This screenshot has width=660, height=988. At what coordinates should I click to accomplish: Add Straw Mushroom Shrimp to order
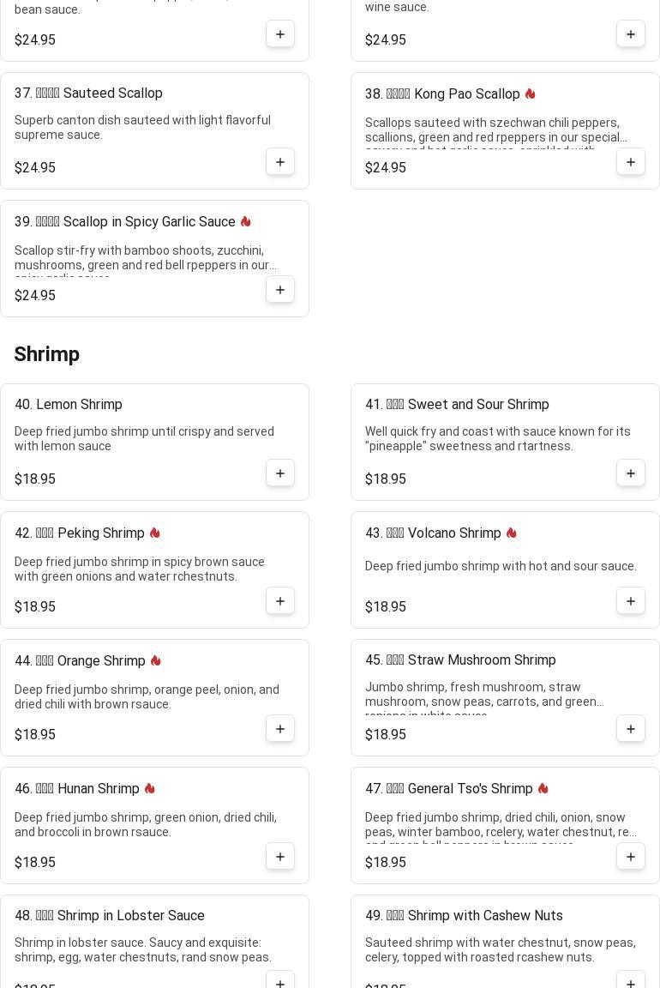click(631, 729)
